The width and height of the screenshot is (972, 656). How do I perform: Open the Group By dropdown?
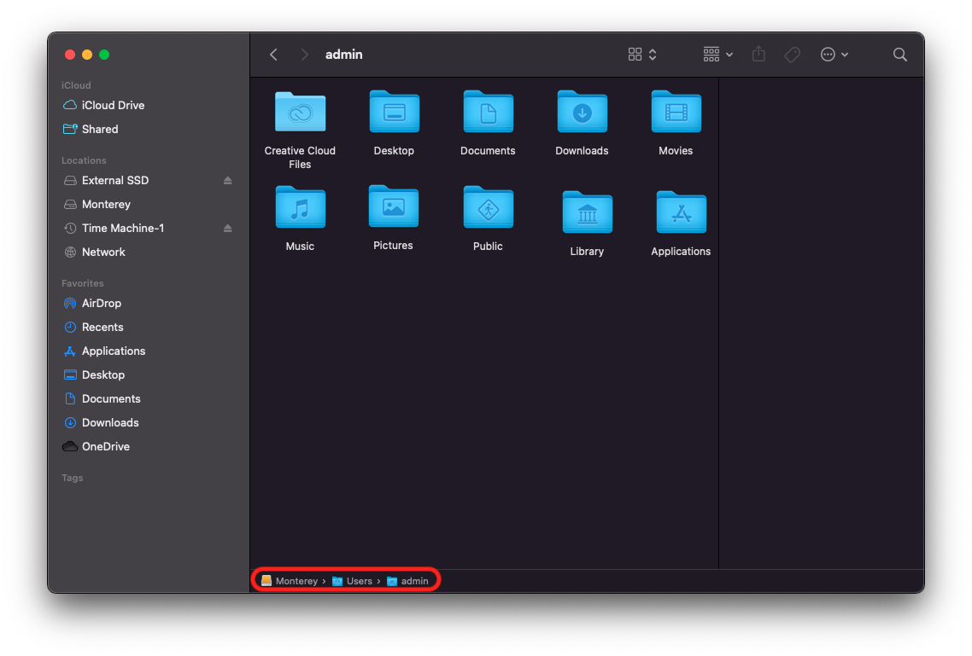click(718, 55)
